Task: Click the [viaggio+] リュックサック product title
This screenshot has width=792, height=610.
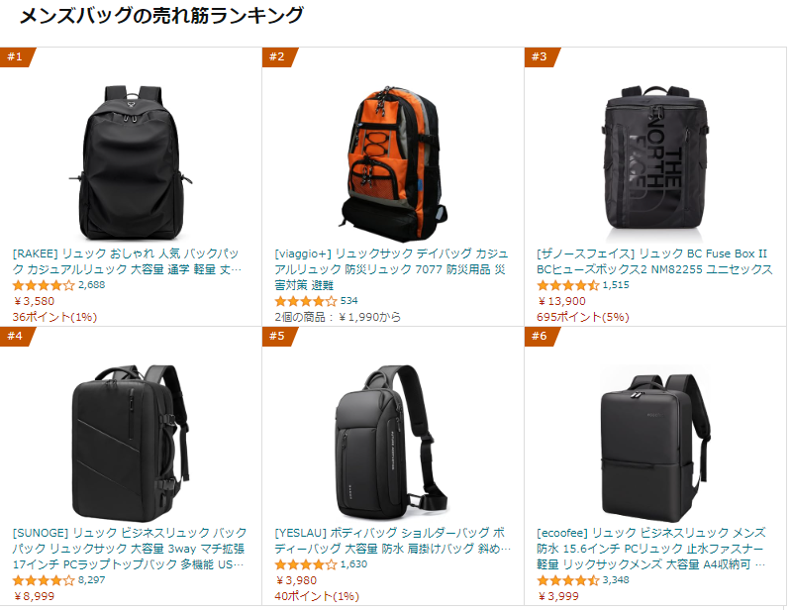Action: tap(391, 269)
